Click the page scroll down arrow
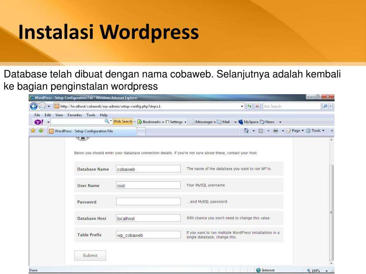The width and height of the screenshot is (366, 274). [x=331, y=263]
